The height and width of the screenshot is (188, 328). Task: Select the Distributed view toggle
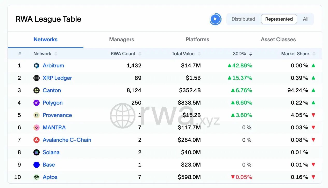point(243,19)
